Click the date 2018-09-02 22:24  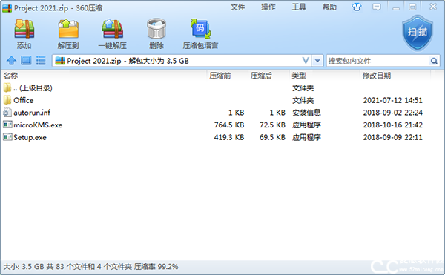[x=393, y=113]
